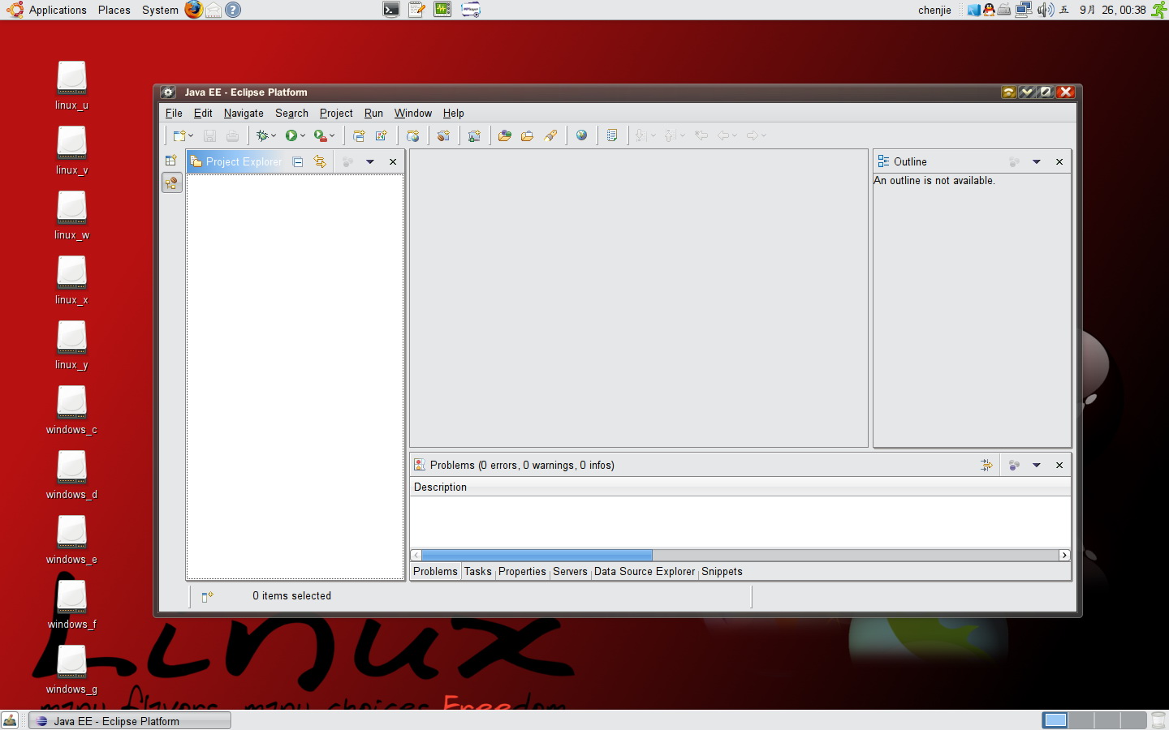Select the Java EE perspective icon on left bar
Screen dimensions: 1169x730
(171, 183)
